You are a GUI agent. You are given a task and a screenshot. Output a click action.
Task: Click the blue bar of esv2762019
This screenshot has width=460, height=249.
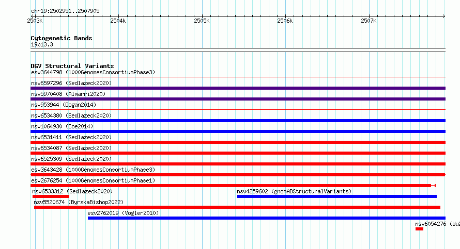(267, 218)
